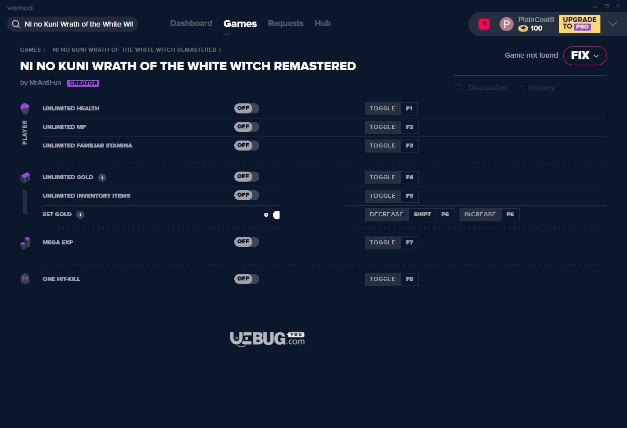
Task: Open the Hub tab
Action: click(323, 24)
